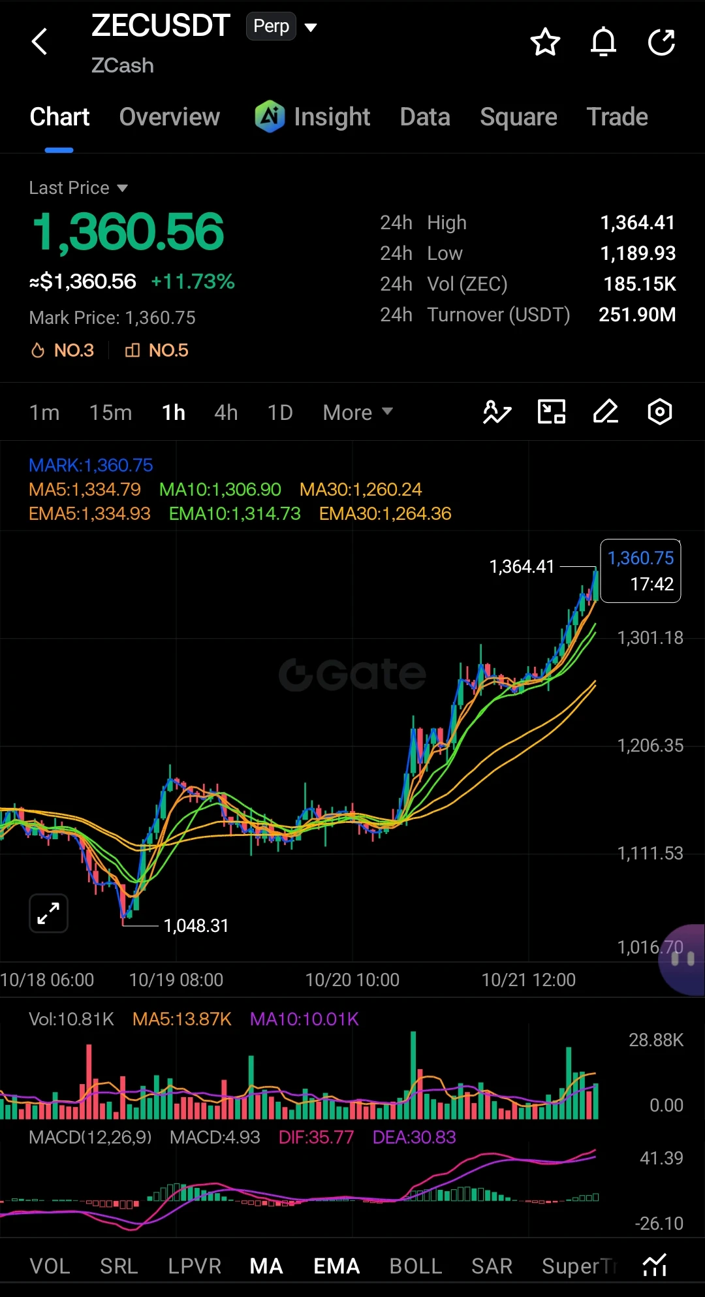Select the 4h timeframe

[x=226, y=413]
